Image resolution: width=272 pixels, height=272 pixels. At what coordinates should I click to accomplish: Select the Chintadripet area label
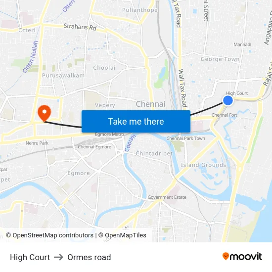pyautogui.click(x=154, y=153)
